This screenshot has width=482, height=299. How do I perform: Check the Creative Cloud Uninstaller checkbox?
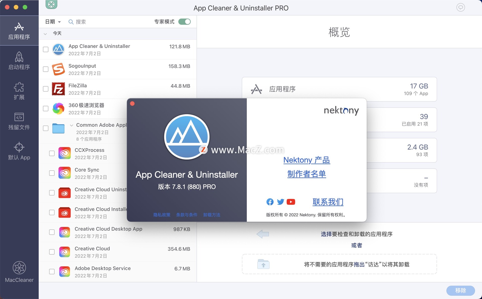[x=52, y=193]
